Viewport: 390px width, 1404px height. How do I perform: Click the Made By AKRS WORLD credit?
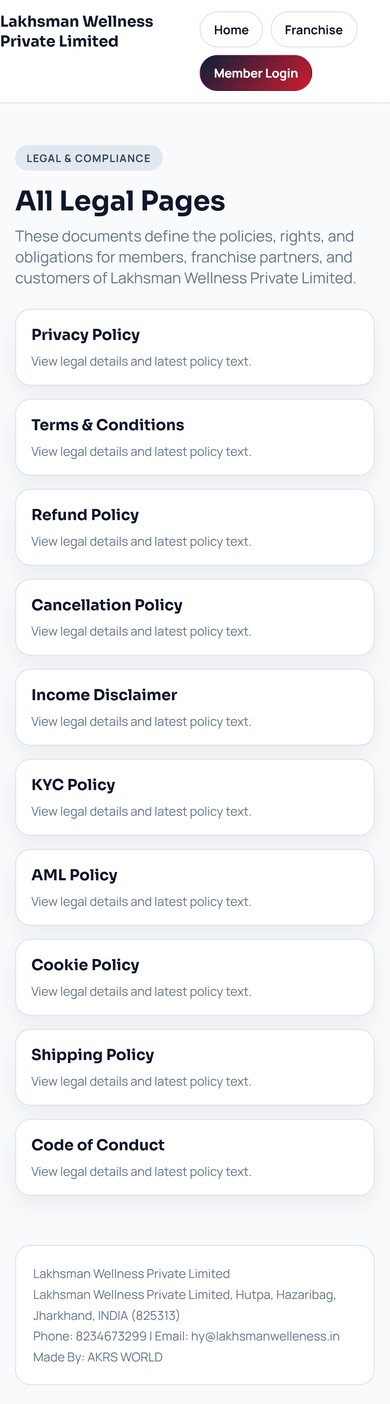(x=98, y=1357)
